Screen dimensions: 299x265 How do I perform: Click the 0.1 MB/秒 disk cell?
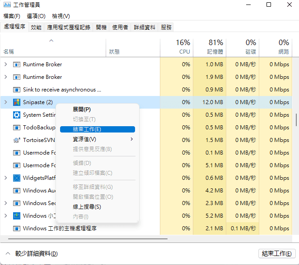243,228
